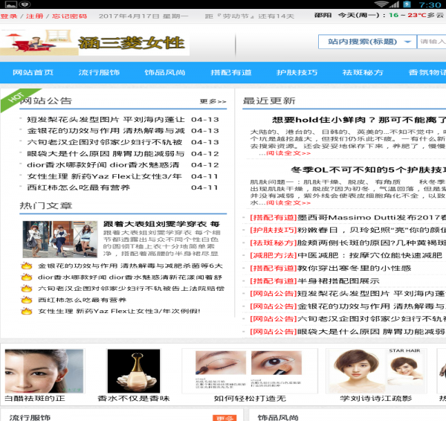Tap the gallery icon in status bar
This screenshot has height=421, width=446.
pos(11,4)
